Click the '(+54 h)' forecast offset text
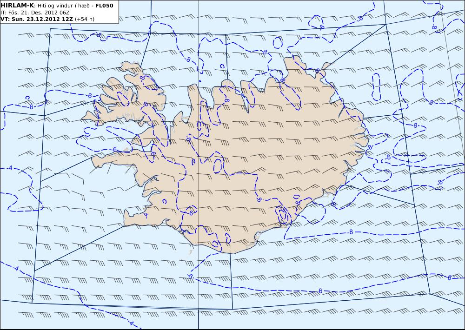465x330 pixels. [85, 19]
